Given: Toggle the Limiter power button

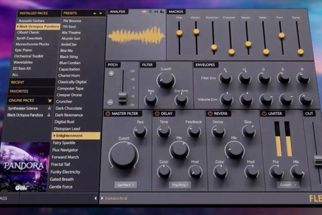Looking at the screenshot, I should [x=263, y=113].
